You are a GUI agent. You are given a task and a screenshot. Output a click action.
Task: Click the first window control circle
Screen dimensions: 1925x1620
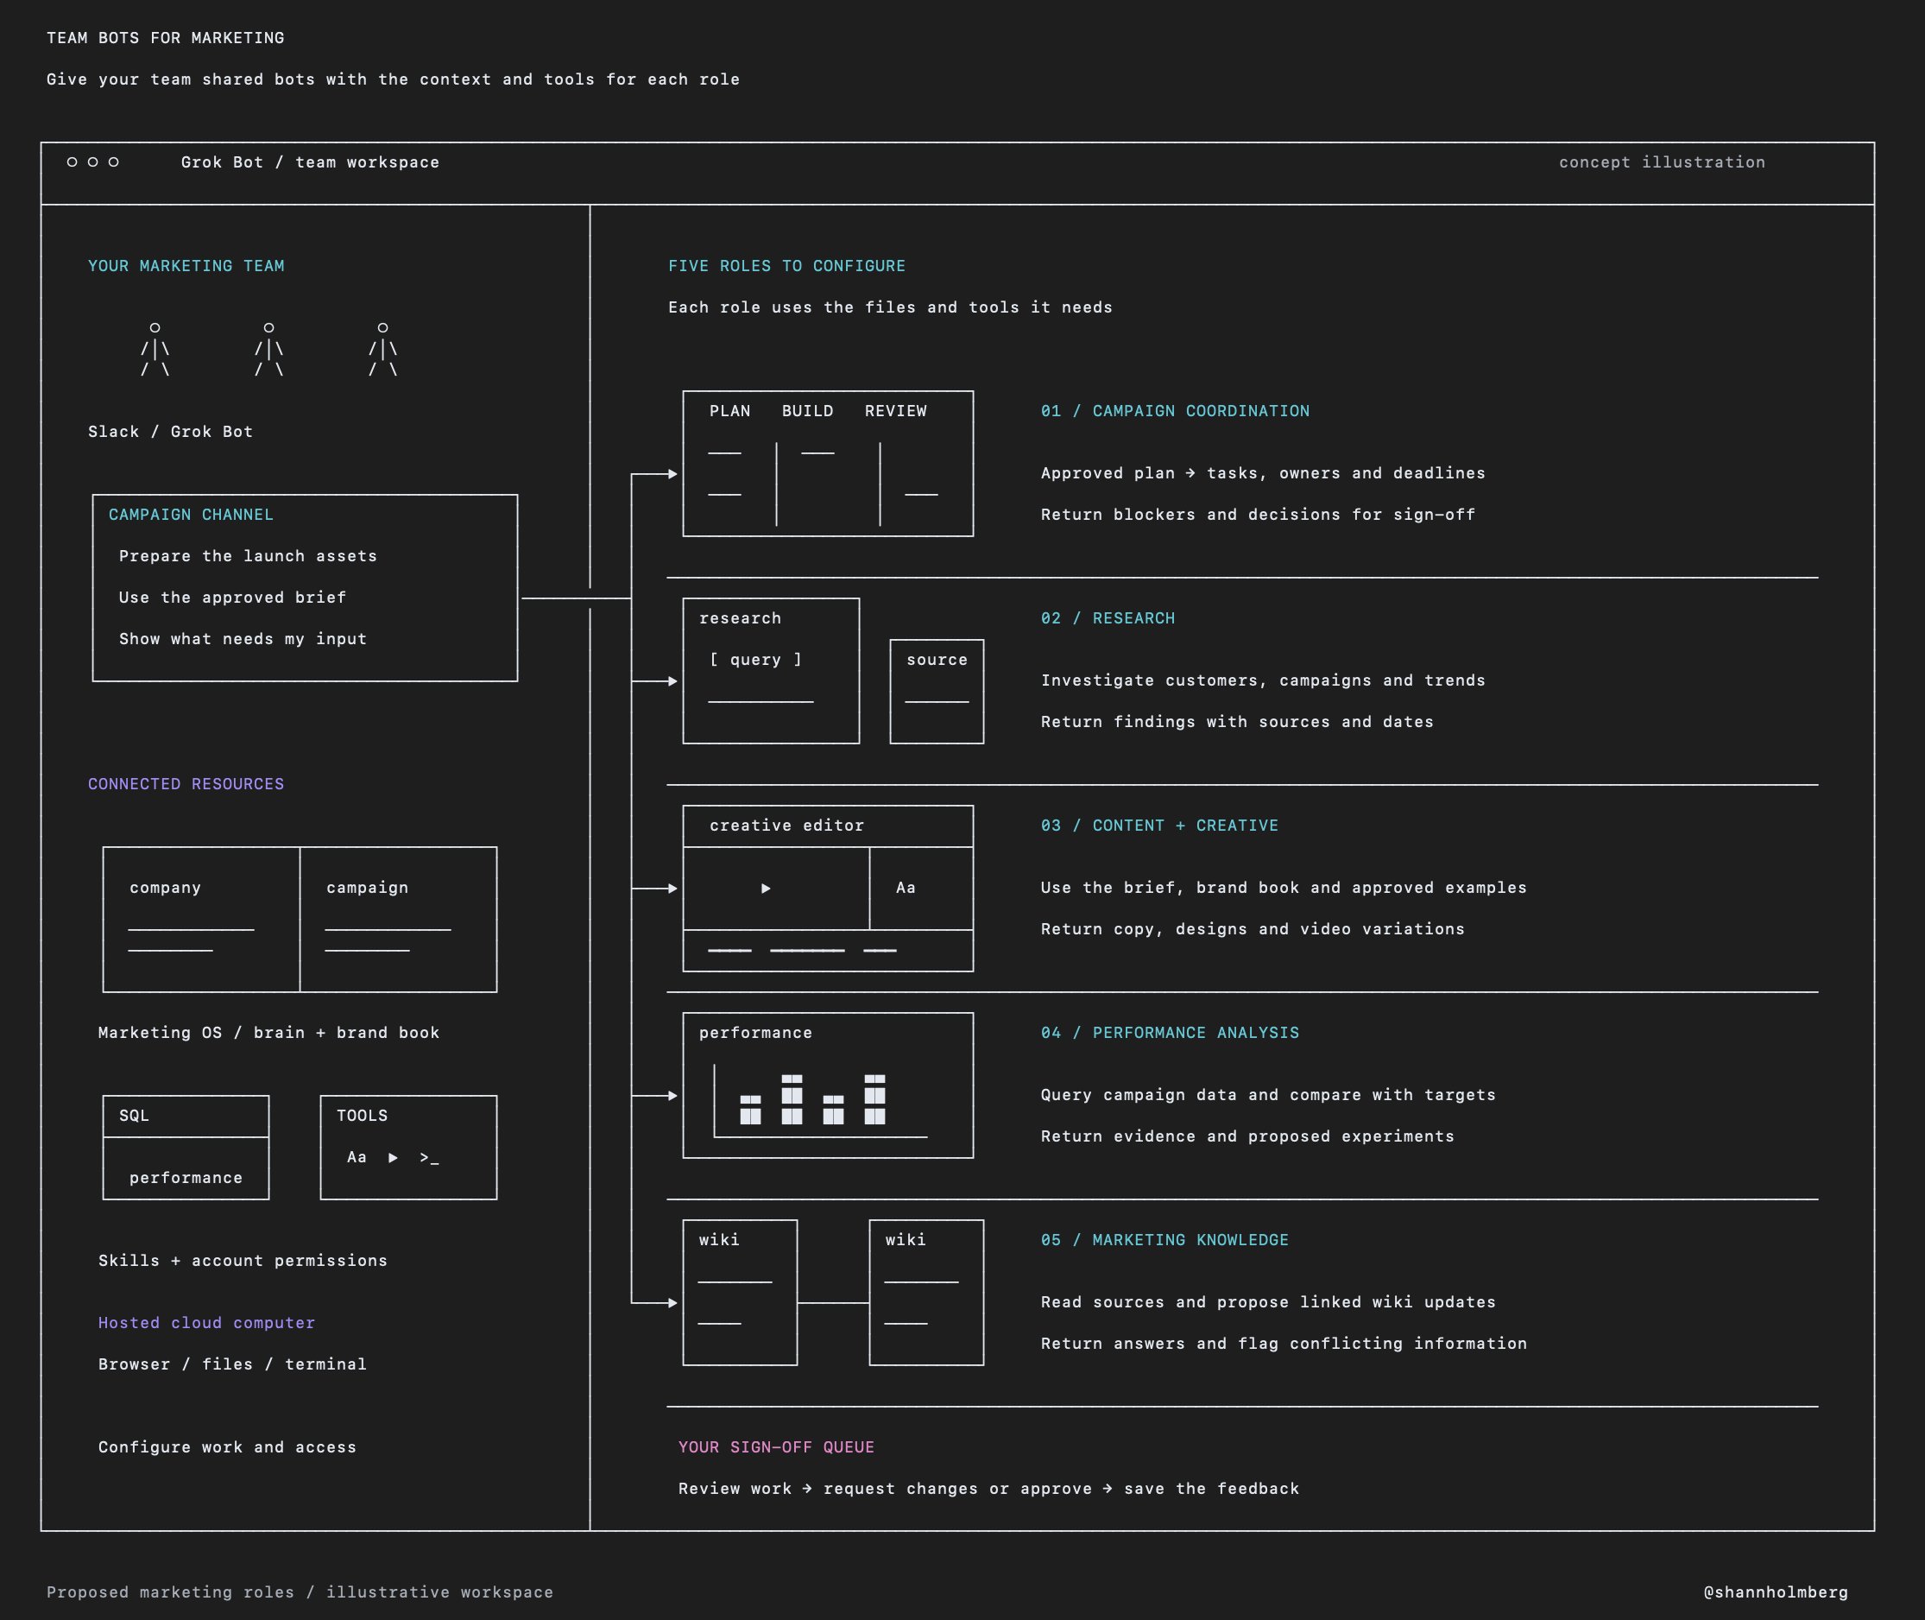click(x=73, y=162)
